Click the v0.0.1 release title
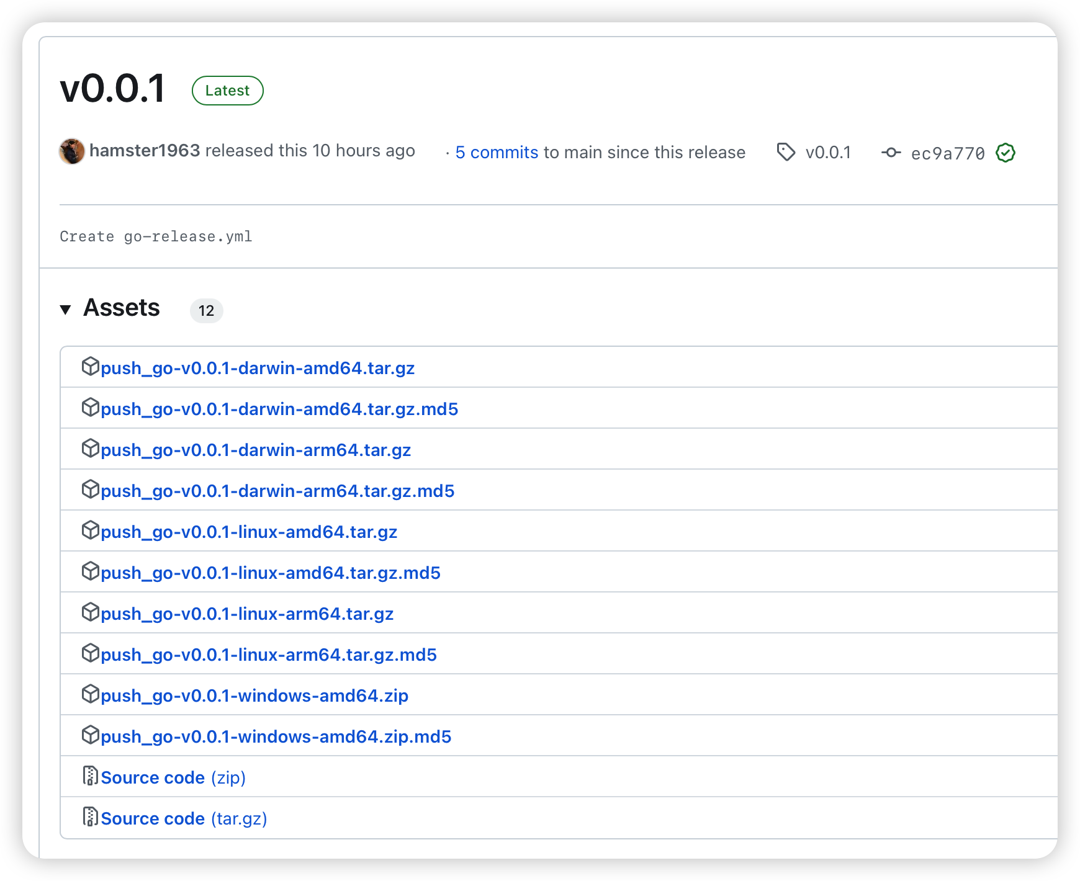The height and width of the screenshot is (881, 1080). pyautogui.click(x=113, y=88)
